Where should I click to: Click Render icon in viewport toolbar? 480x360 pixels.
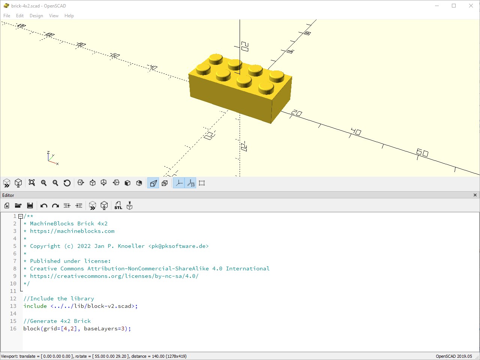pyautogui.click(x=18, y=183)
